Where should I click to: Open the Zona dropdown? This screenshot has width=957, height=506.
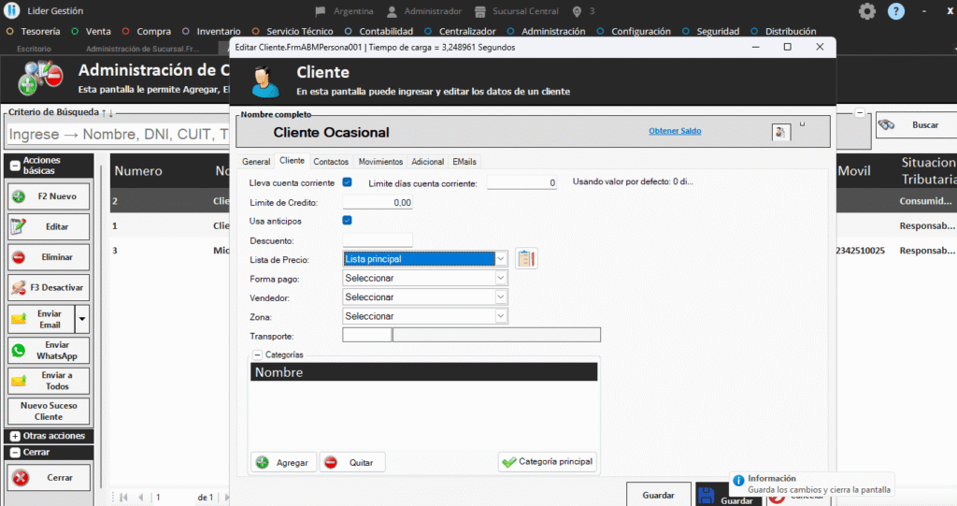[501, 316]
